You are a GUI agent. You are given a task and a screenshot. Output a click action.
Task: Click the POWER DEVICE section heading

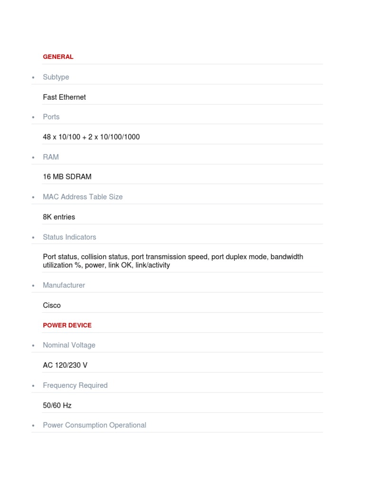[x=67, y=325]
